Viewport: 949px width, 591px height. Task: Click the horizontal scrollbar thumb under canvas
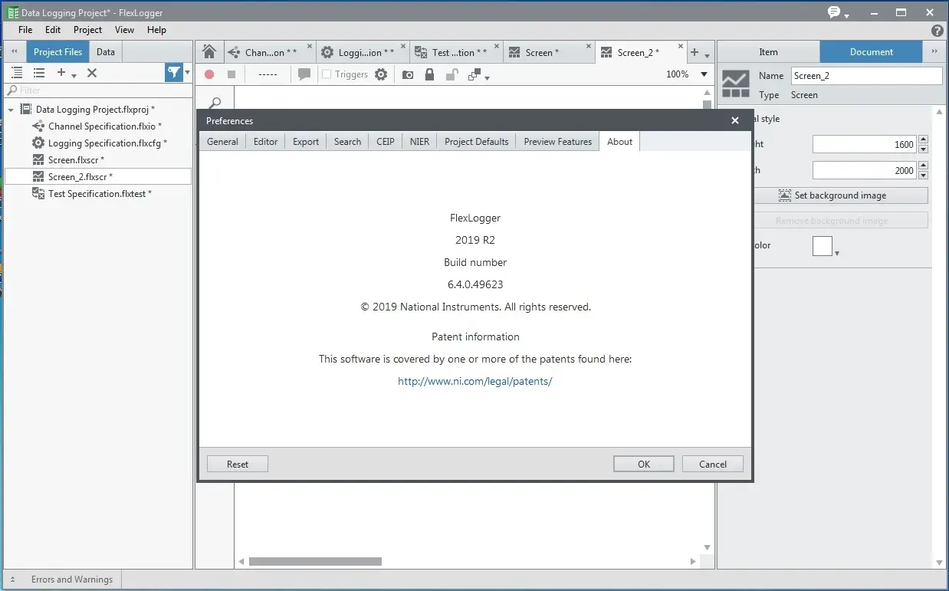click(x=315, y=561)
